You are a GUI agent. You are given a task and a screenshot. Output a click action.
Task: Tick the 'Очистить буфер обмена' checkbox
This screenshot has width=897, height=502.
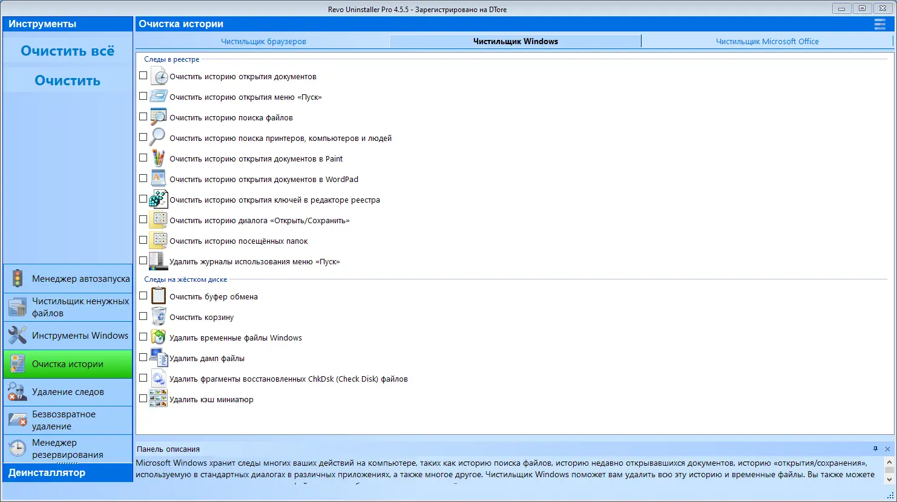143,296
